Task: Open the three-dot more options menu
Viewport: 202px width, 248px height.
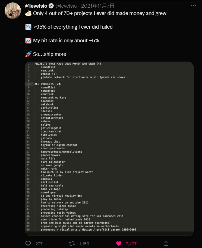Action: tap(193, 6)
